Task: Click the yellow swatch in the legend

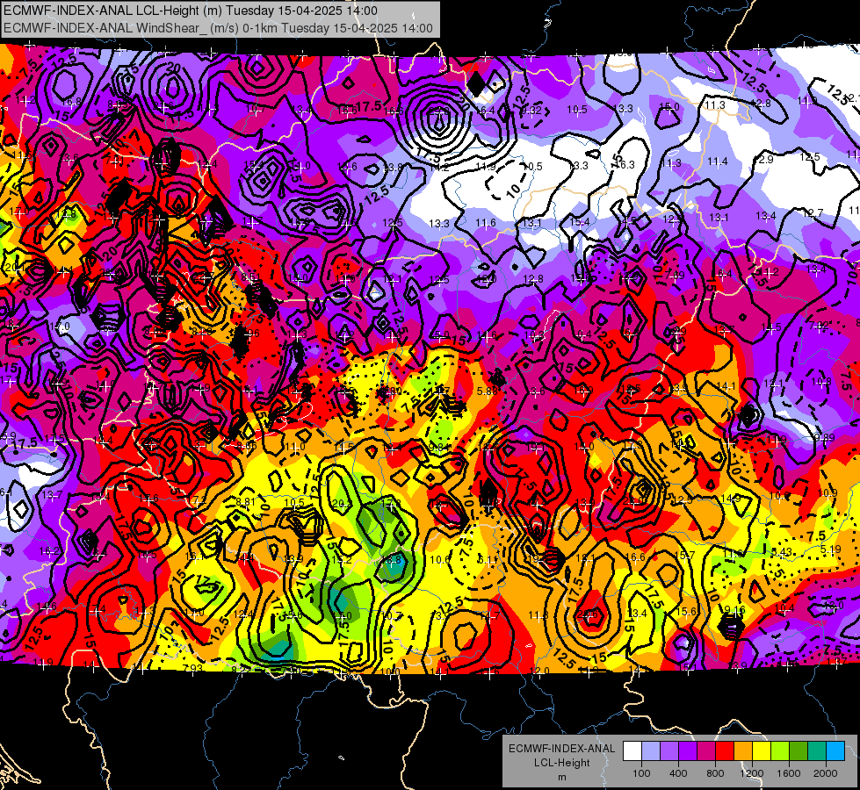Action: (762, 751)
